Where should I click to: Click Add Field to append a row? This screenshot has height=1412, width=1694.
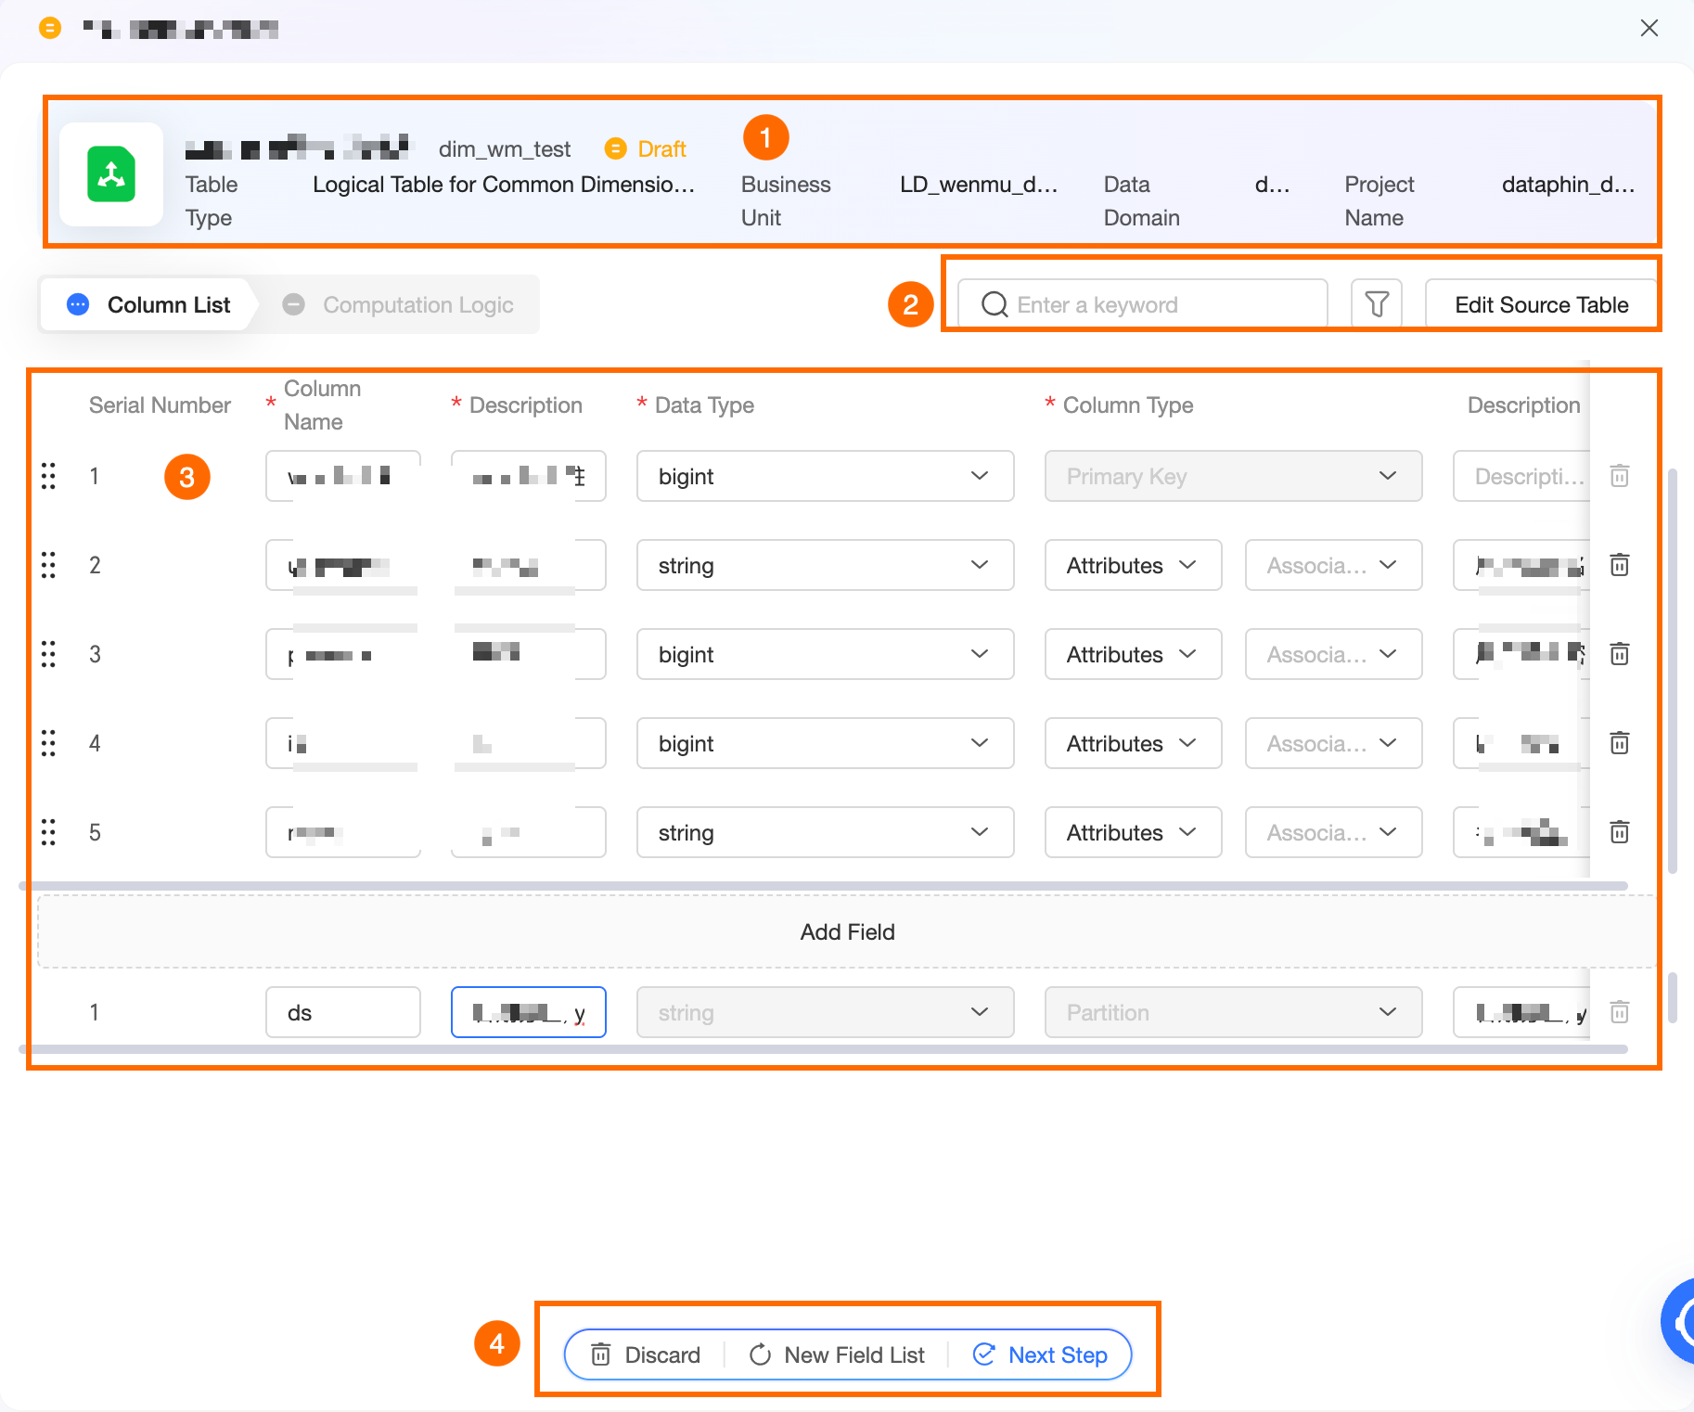pyautogui.click(x=846, y=931)
